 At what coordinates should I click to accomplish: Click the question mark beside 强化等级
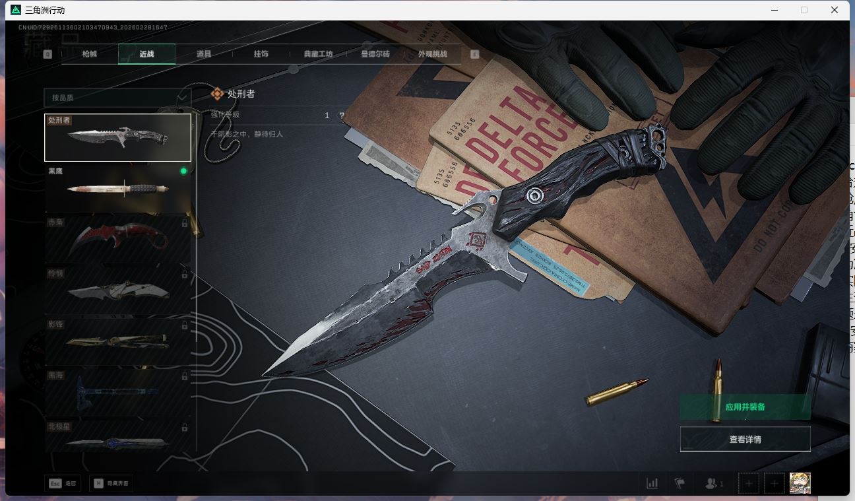(342, 116)
